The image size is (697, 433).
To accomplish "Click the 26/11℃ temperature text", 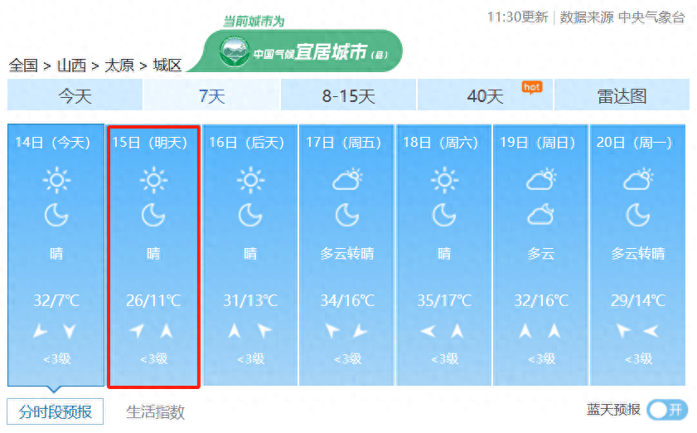I will 153,301.
